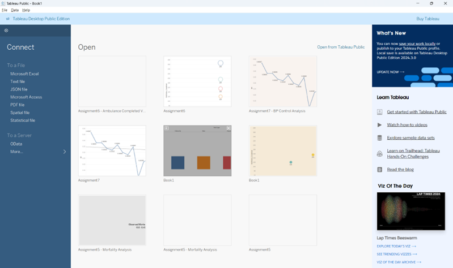Click EXPLORE TODAY'S VIZ link
Image resolution: width=453 pixels, height=268 pixels.
click(x=396, y=247)
